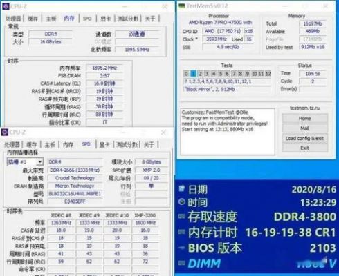Click the Micron Technology DRAM manufacturer value

[x=75, y=186]
